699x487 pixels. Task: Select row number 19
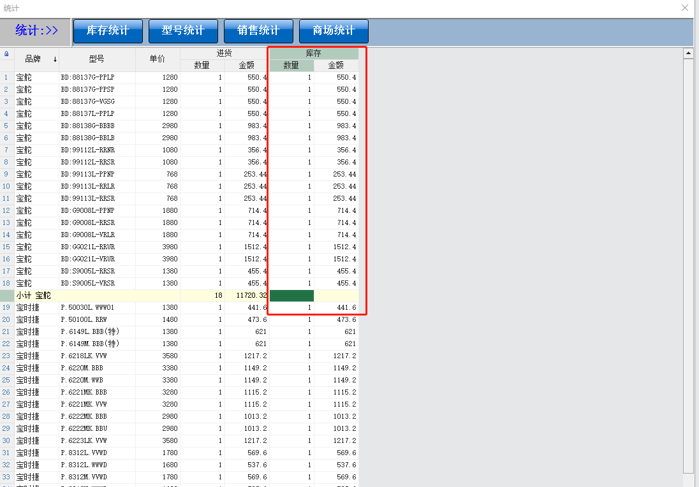(x=6, y=308)
